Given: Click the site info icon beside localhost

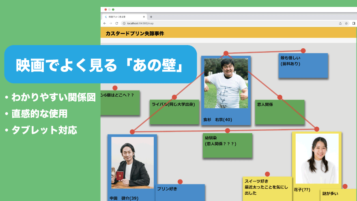Looking at the screenshot, I should (124, 23).
